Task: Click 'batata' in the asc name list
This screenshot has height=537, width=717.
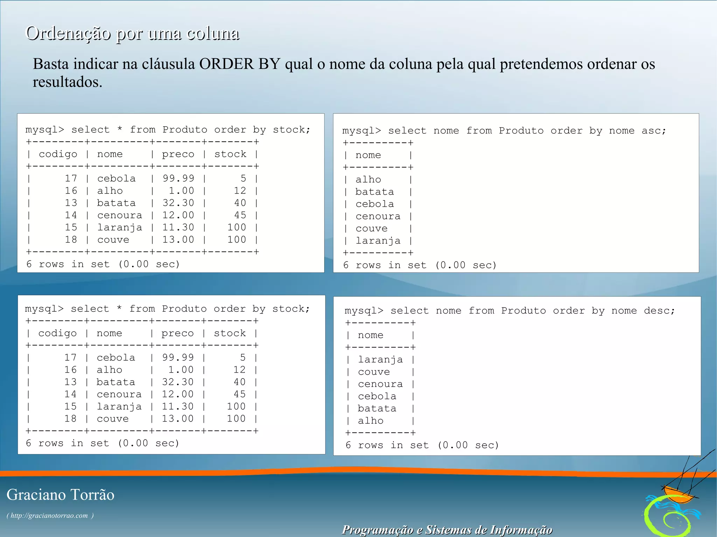Action: pyautogui.click(x=375, y=192)
